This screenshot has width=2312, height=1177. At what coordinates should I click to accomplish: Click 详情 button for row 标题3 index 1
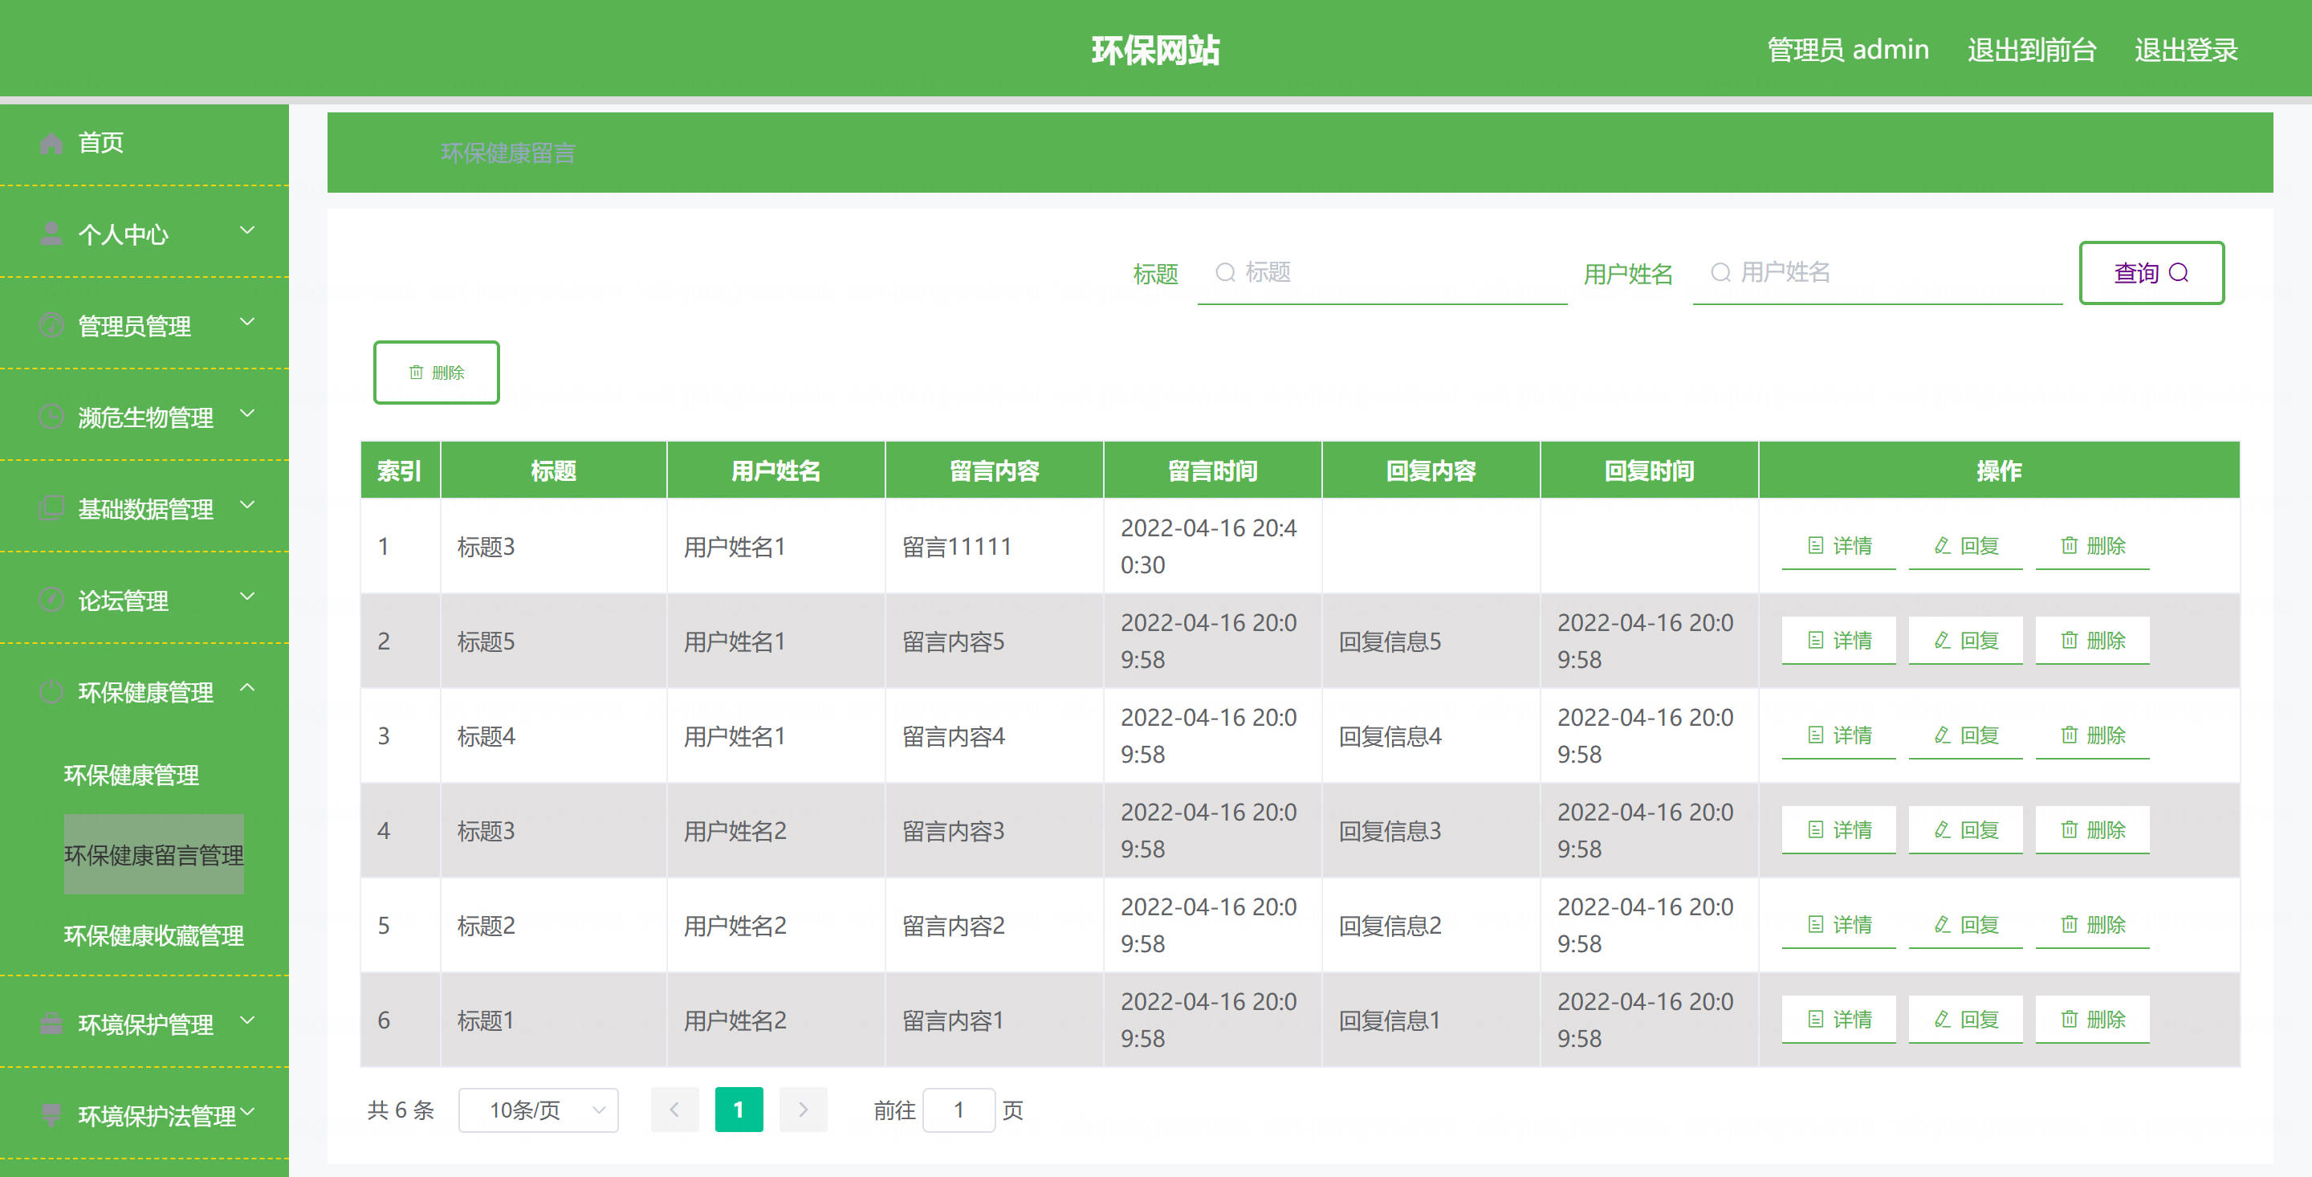pos(1839,546)
